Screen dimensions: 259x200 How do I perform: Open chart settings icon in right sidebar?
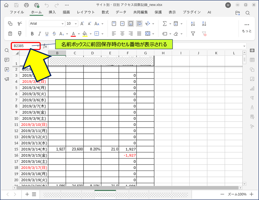252,89
